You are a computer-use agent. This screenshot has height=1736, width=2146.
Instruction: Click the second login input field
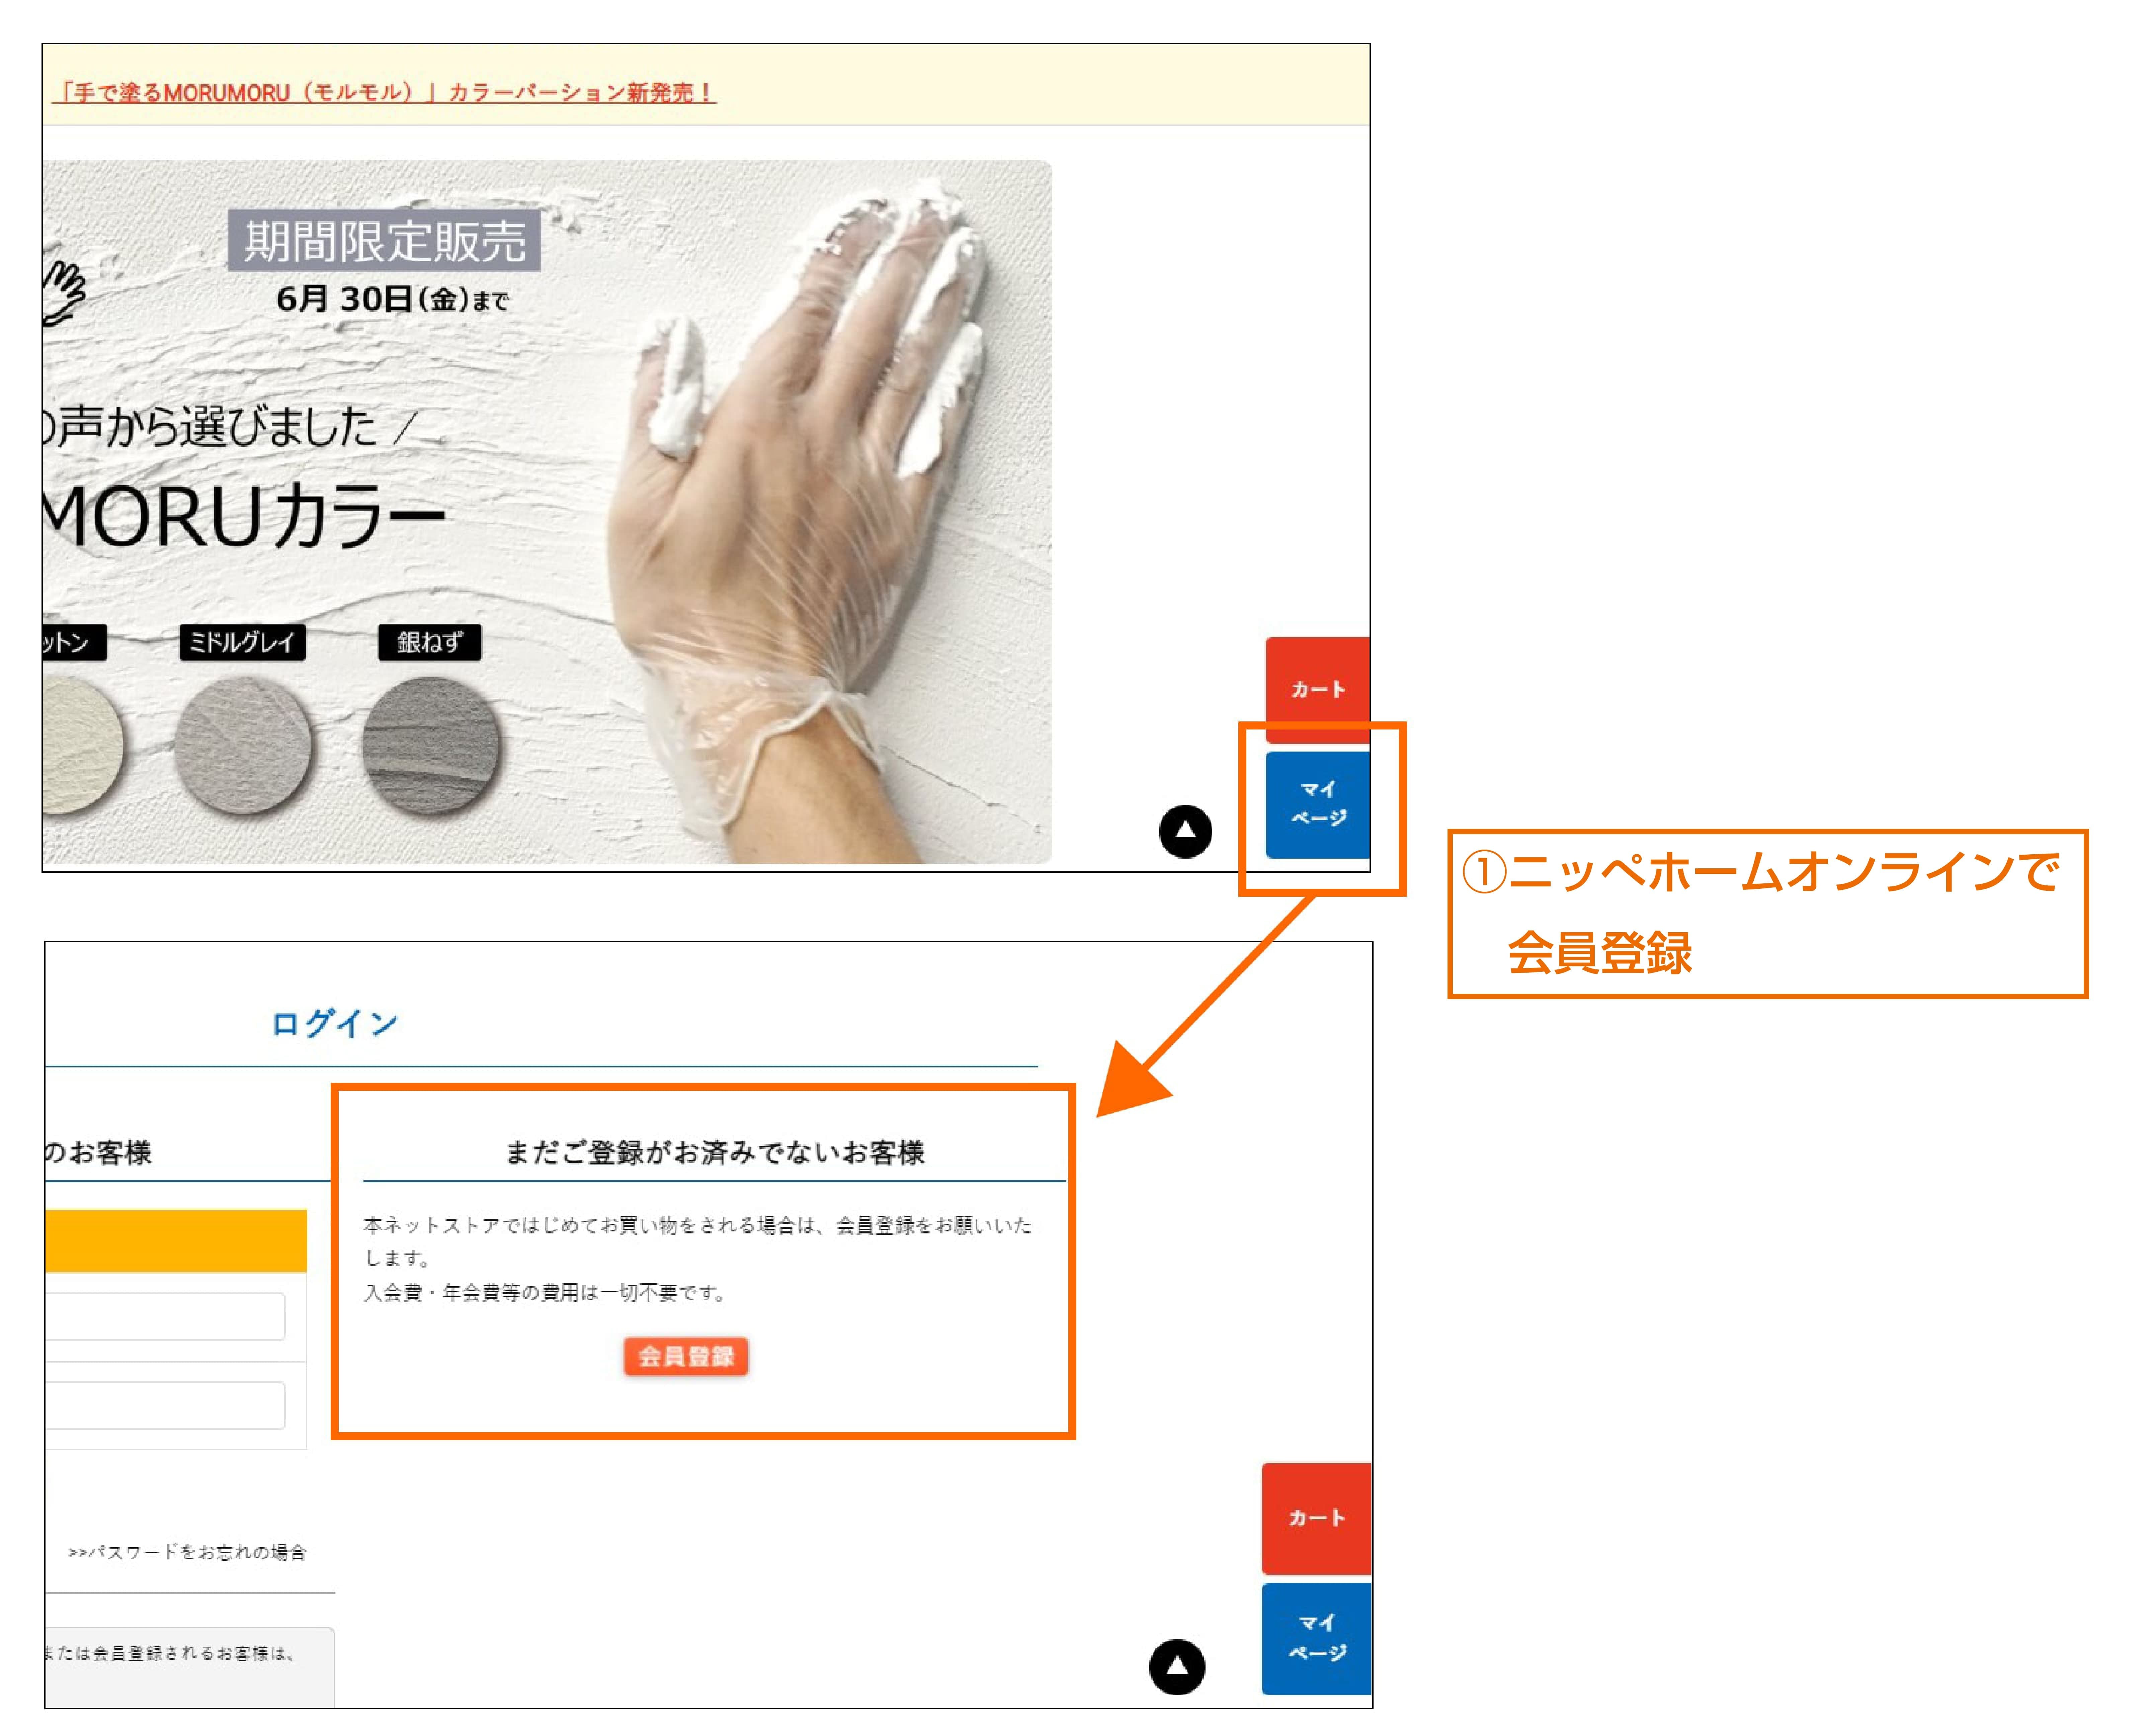coord(165,1405)
